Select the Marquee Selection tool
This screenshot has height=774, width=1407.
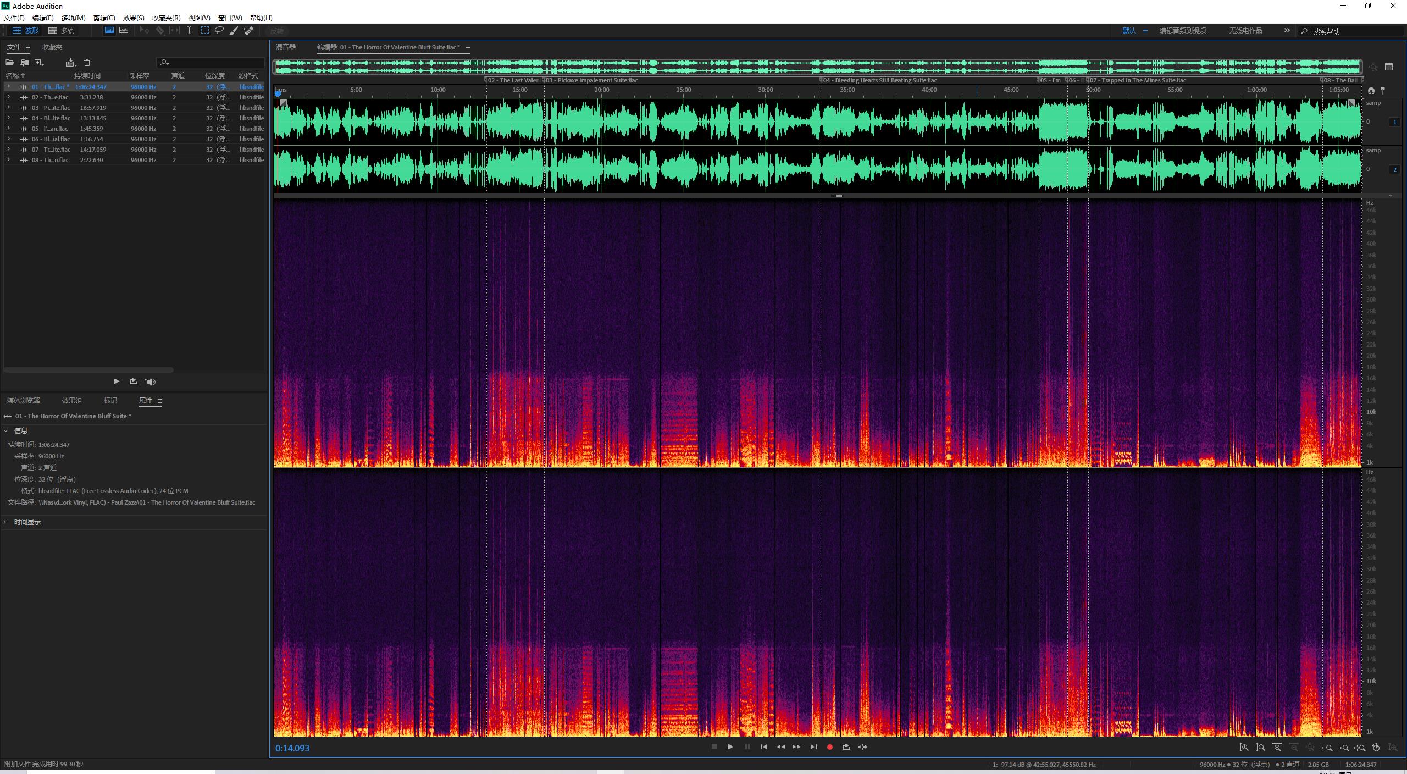(x=204, y=31)
